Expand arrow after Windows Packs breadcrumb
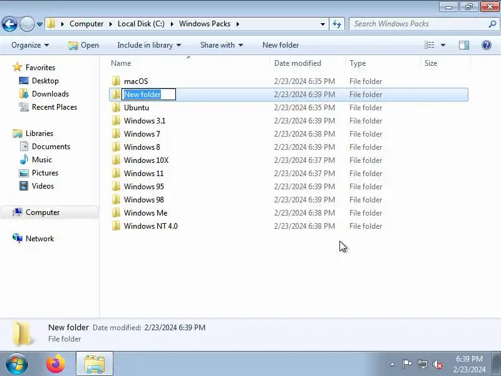Image resolution: width=501 pixels, height=376 pixels. point(238,24)
